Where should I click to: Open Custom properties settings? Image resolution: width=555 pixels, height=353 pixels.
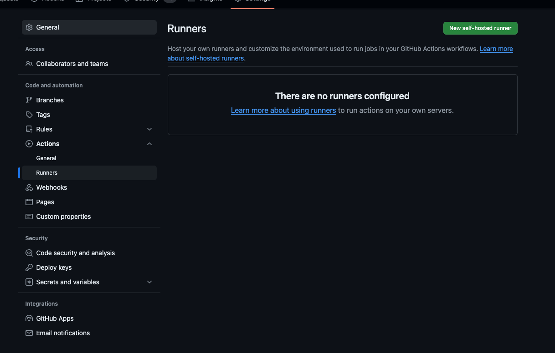tap(89, 217)
